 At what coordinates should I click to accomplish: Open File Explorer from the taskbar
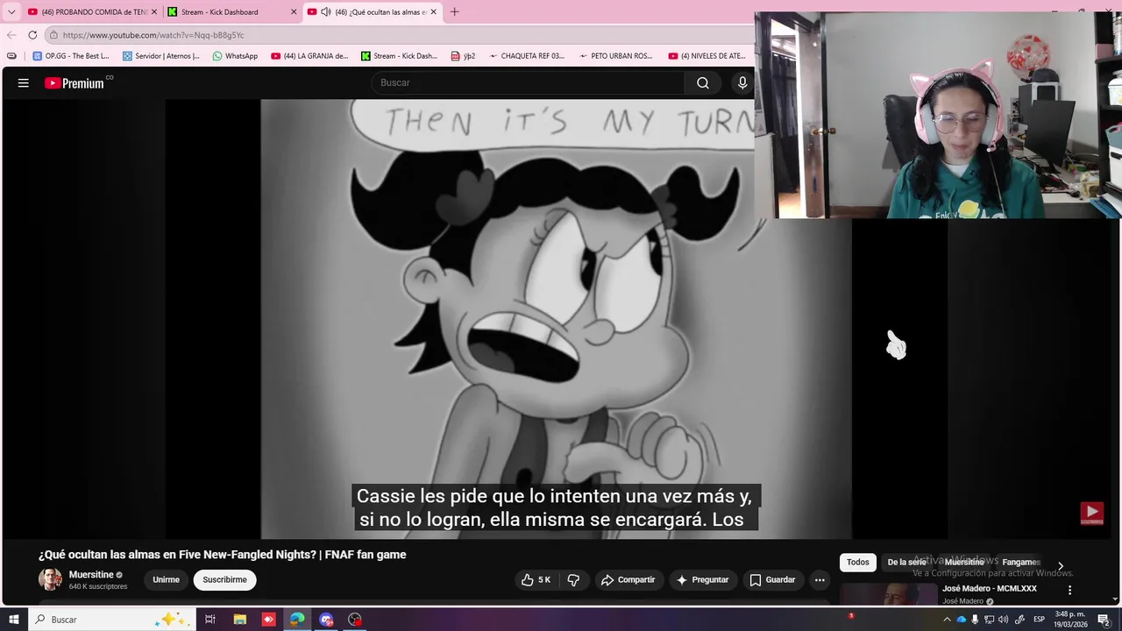(239, 620)
